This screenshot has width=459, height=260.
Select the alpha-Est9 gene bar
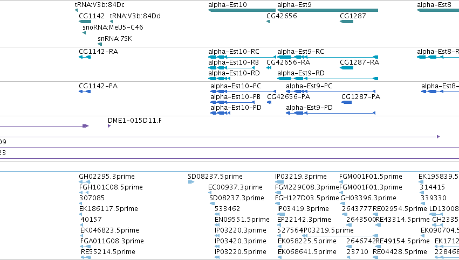pos(327,10)
